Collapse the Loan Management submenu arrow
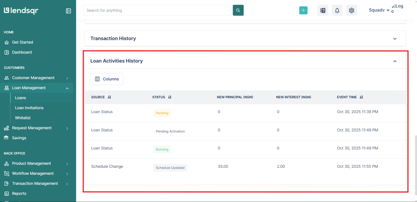This screenshot has width=417, height=202. coord(67,88)
